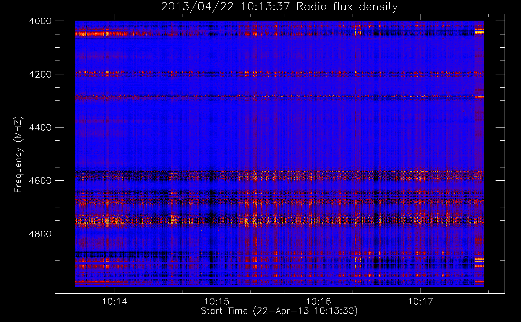Click the 4000 frequency tick label
521x322 pixels.
pos(40,21)
